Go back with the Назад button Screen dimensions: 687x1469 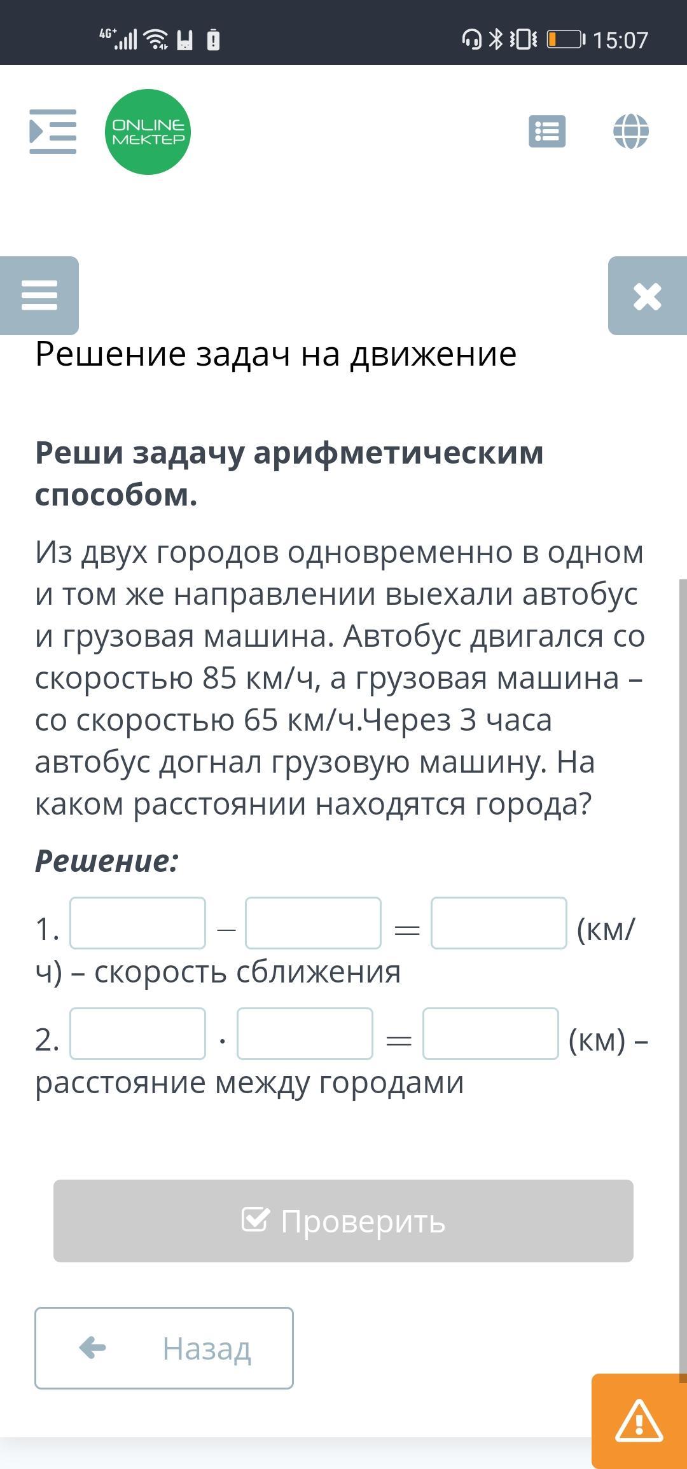[x=164, y=1348]
